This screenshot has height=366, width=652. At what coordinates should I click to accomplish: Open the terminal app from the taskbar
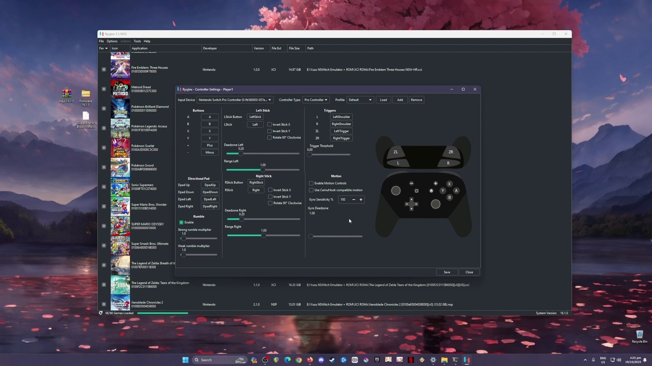(455, 360)
